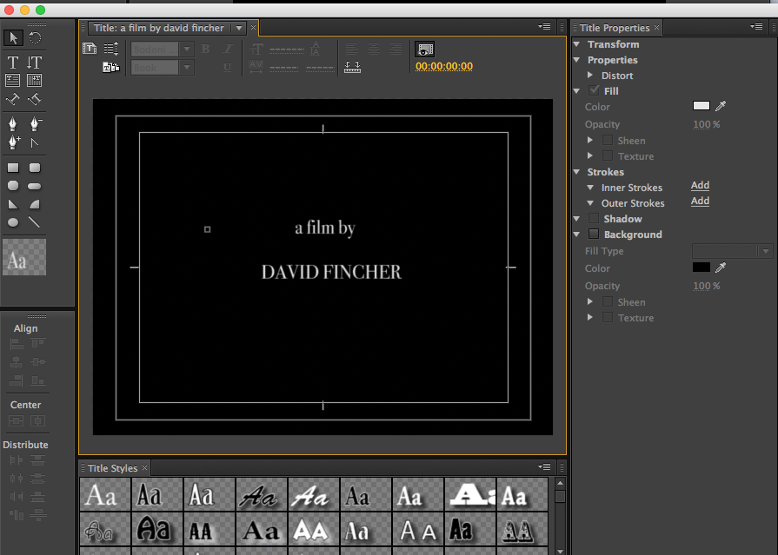This screenshot has width=778, height=555.
Task: Select the Rotation tool
Action: [x=35, y=37]
